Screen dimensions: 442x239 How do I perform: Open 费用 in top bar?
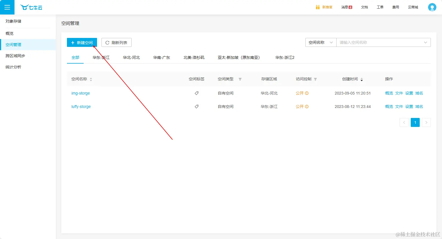(x=396, y=7)
